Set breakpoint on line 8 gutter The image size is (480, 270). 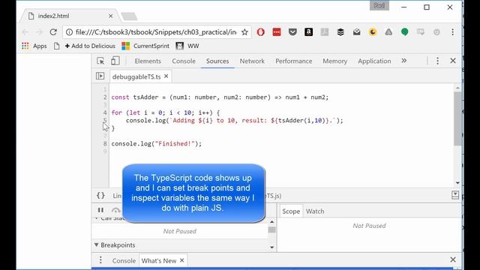tap(105, 143)
